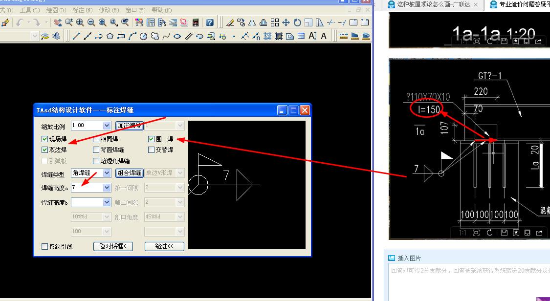Select the Trim tool
This screenshot has width=550, height=301.
pos(331,22)
